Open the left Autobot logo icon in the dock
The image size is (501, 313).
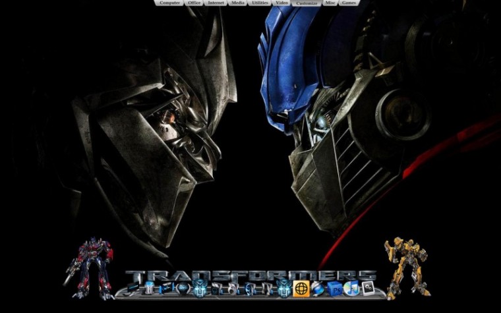coord(200,288)
